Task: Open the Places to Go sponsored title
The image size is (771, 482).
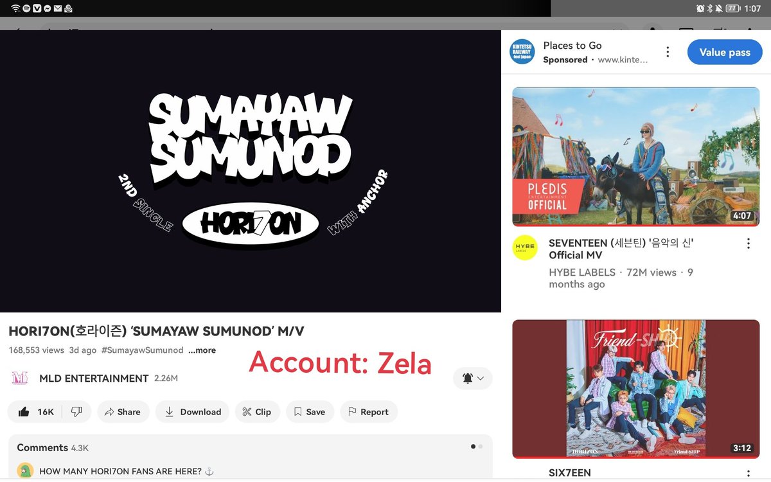Action: coord(572,46)
